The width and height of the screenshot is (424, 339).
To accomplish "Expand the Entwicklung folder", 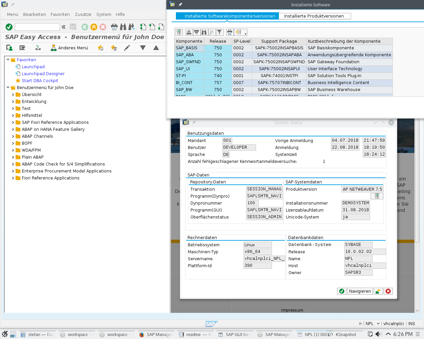I will [13, 102].
